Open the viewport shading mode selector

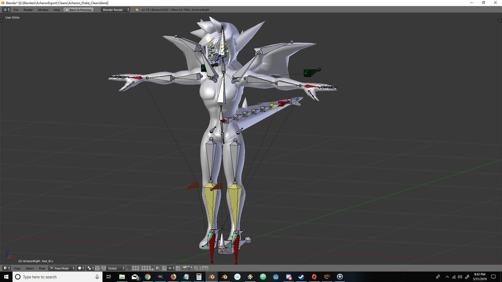81,268
